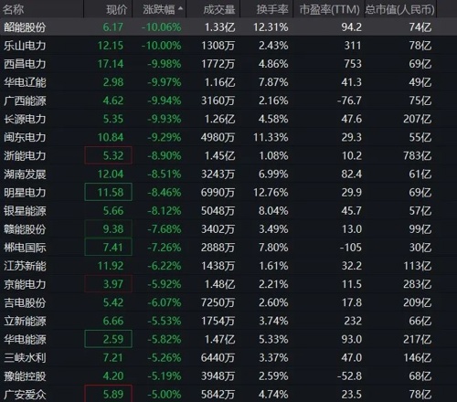Select the 韶能股份 stock row
This screenshot has height=402, width=457.
218,27
